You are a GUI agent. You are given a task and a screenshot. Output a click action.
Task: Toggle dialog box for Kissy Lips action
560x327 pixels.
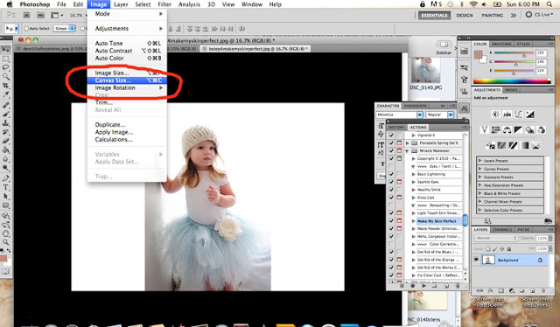pyautogui.click(x=399, y=198)
